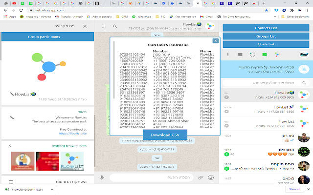Viewport: 313px width, 195px height.
Task: Open the phone illustration media thumbnail
Action: 23,161
